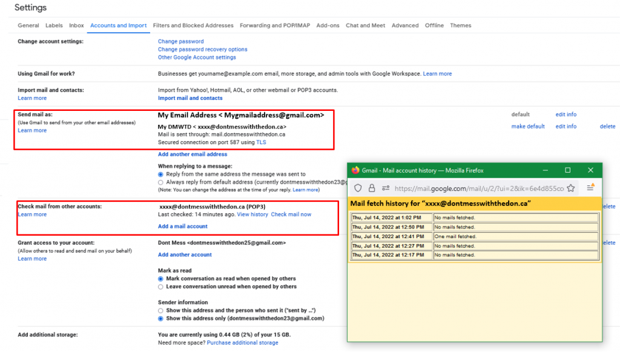Click Add another email address
This screenshot has width=620, height=352.
pyautogui.click(x=193, y=154)
